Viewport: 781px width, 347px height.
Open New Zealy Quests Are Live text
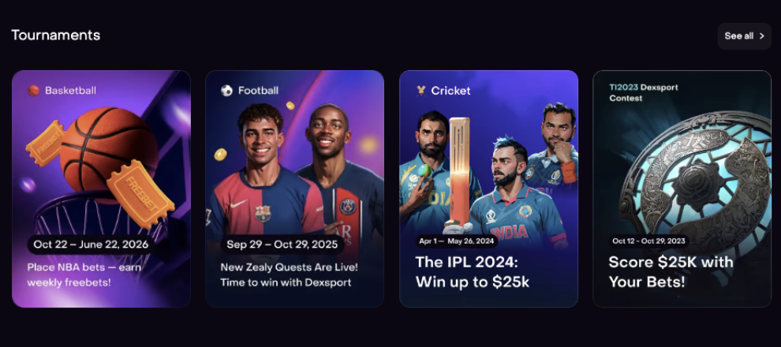coord(289,274)
